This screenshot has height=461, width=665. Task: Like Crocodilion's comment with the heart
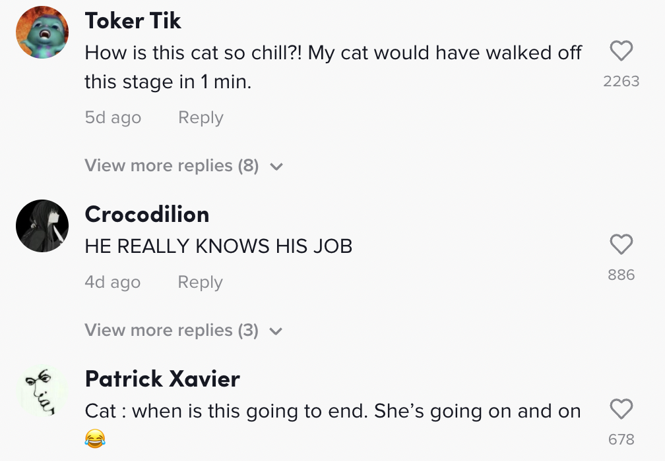[621, 244]
